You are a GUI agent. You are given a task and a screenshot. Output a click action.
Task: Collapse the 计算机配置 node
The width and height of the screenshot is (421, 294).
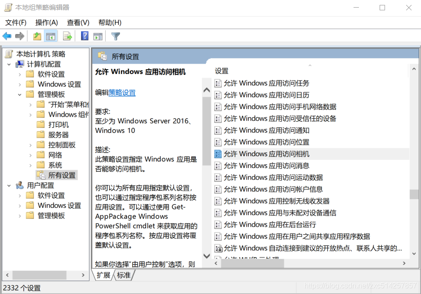pyautogui.click(x=9, y=64)
